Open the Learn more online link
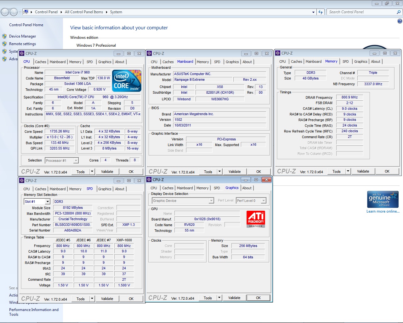Screen dimensions: 403x323 383,211
